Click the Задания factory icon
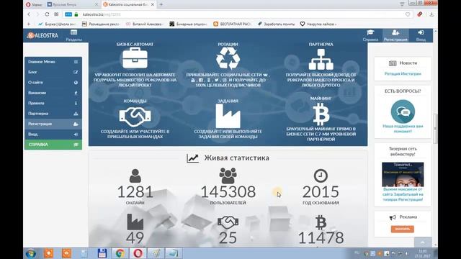461x259 pixels. pyautogui.click(x=228, y=116)
